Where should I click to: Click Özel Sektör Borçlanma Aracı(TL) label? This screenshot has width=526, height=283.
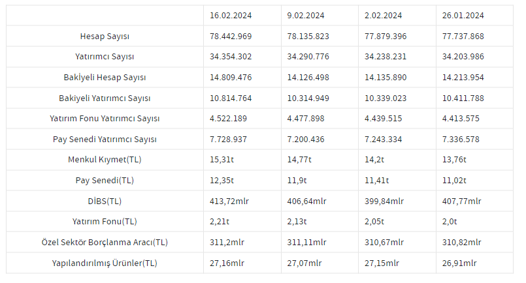click(105, 243)
